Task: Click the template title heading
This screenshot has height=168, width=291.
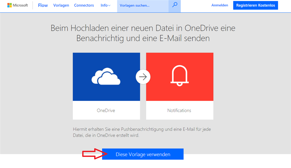Action: click(x=143, y=33)
